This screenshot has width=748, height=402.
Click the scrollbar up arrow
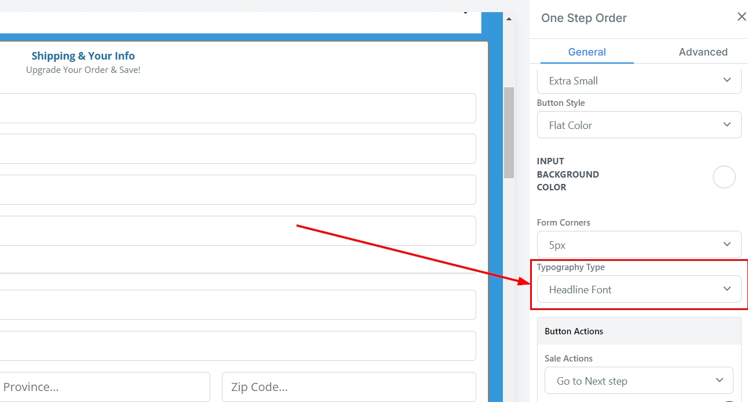(509, 19)
